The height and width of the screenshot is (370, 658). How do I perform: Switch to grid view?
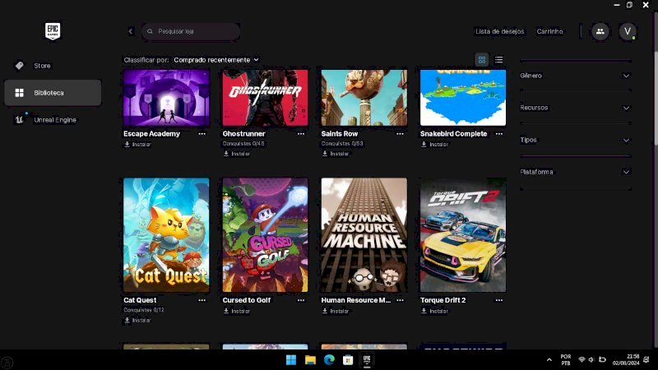pos(482,60)
